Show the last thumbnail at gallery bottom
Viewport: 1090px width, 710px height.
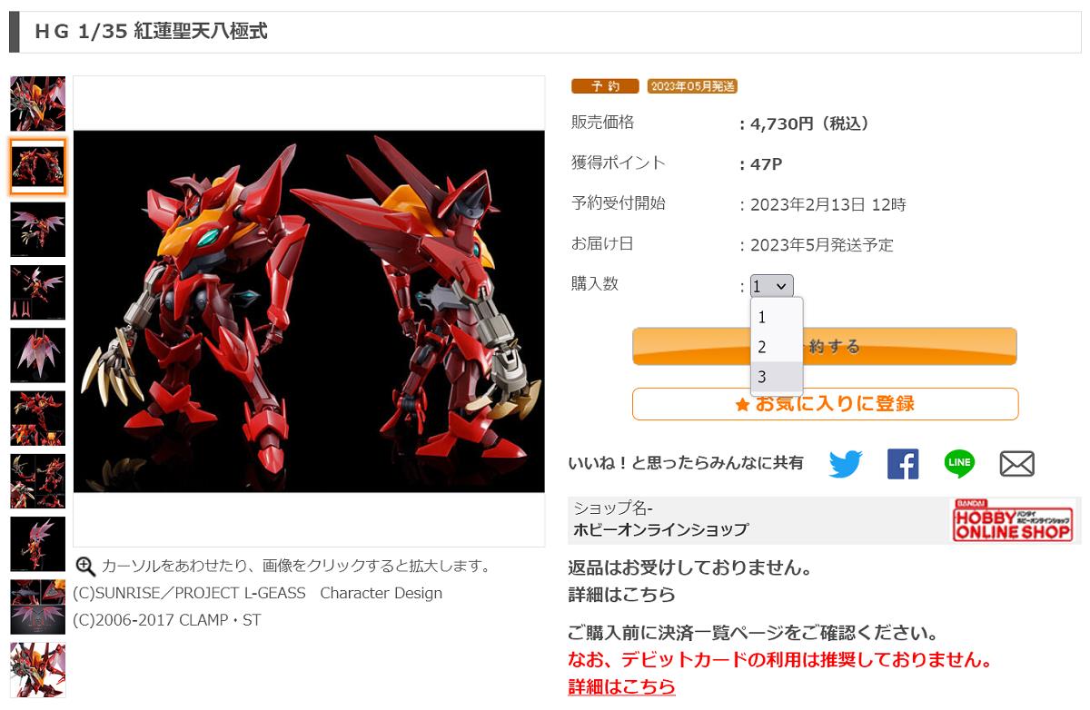coord(37,670)
